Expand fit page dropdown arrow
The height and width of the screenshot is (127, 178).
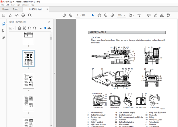click(133, 15)
